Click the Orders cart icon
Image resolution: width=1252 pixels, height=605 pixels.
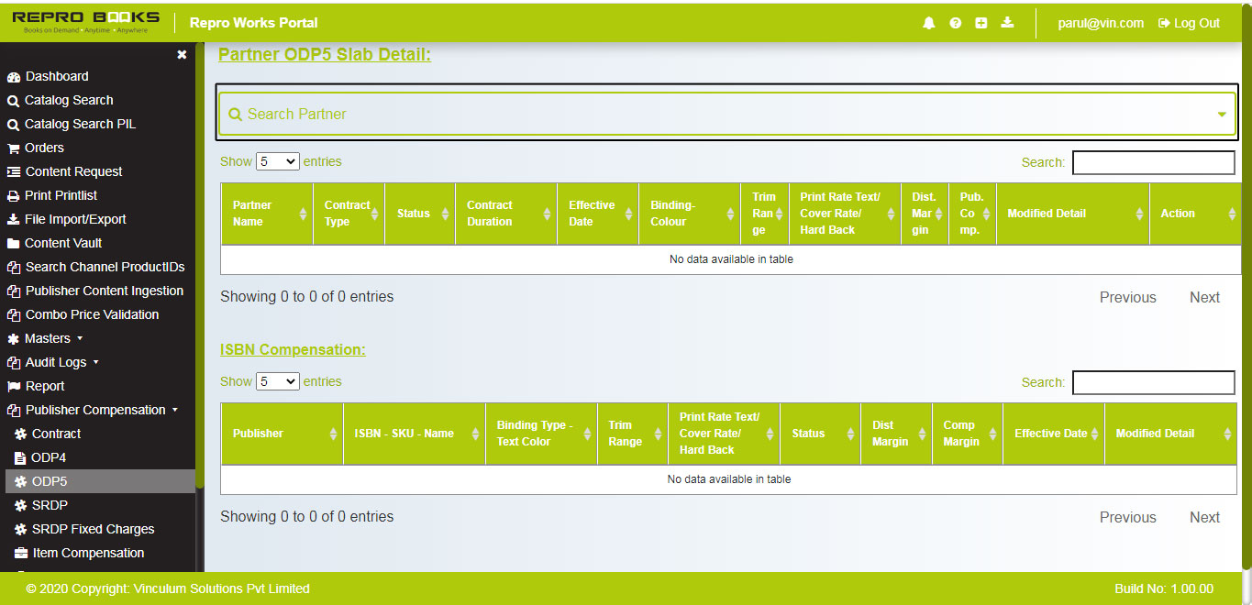pyautogui.click(x=14, y=148)
